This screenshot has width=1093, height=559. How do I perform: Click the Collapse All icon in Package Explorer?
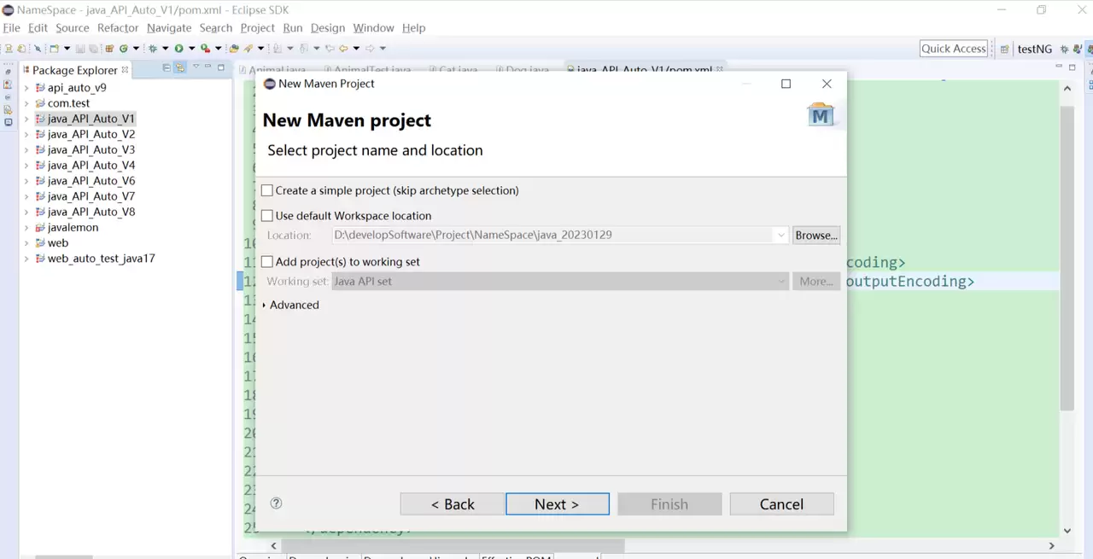click(x=167, y=68)
